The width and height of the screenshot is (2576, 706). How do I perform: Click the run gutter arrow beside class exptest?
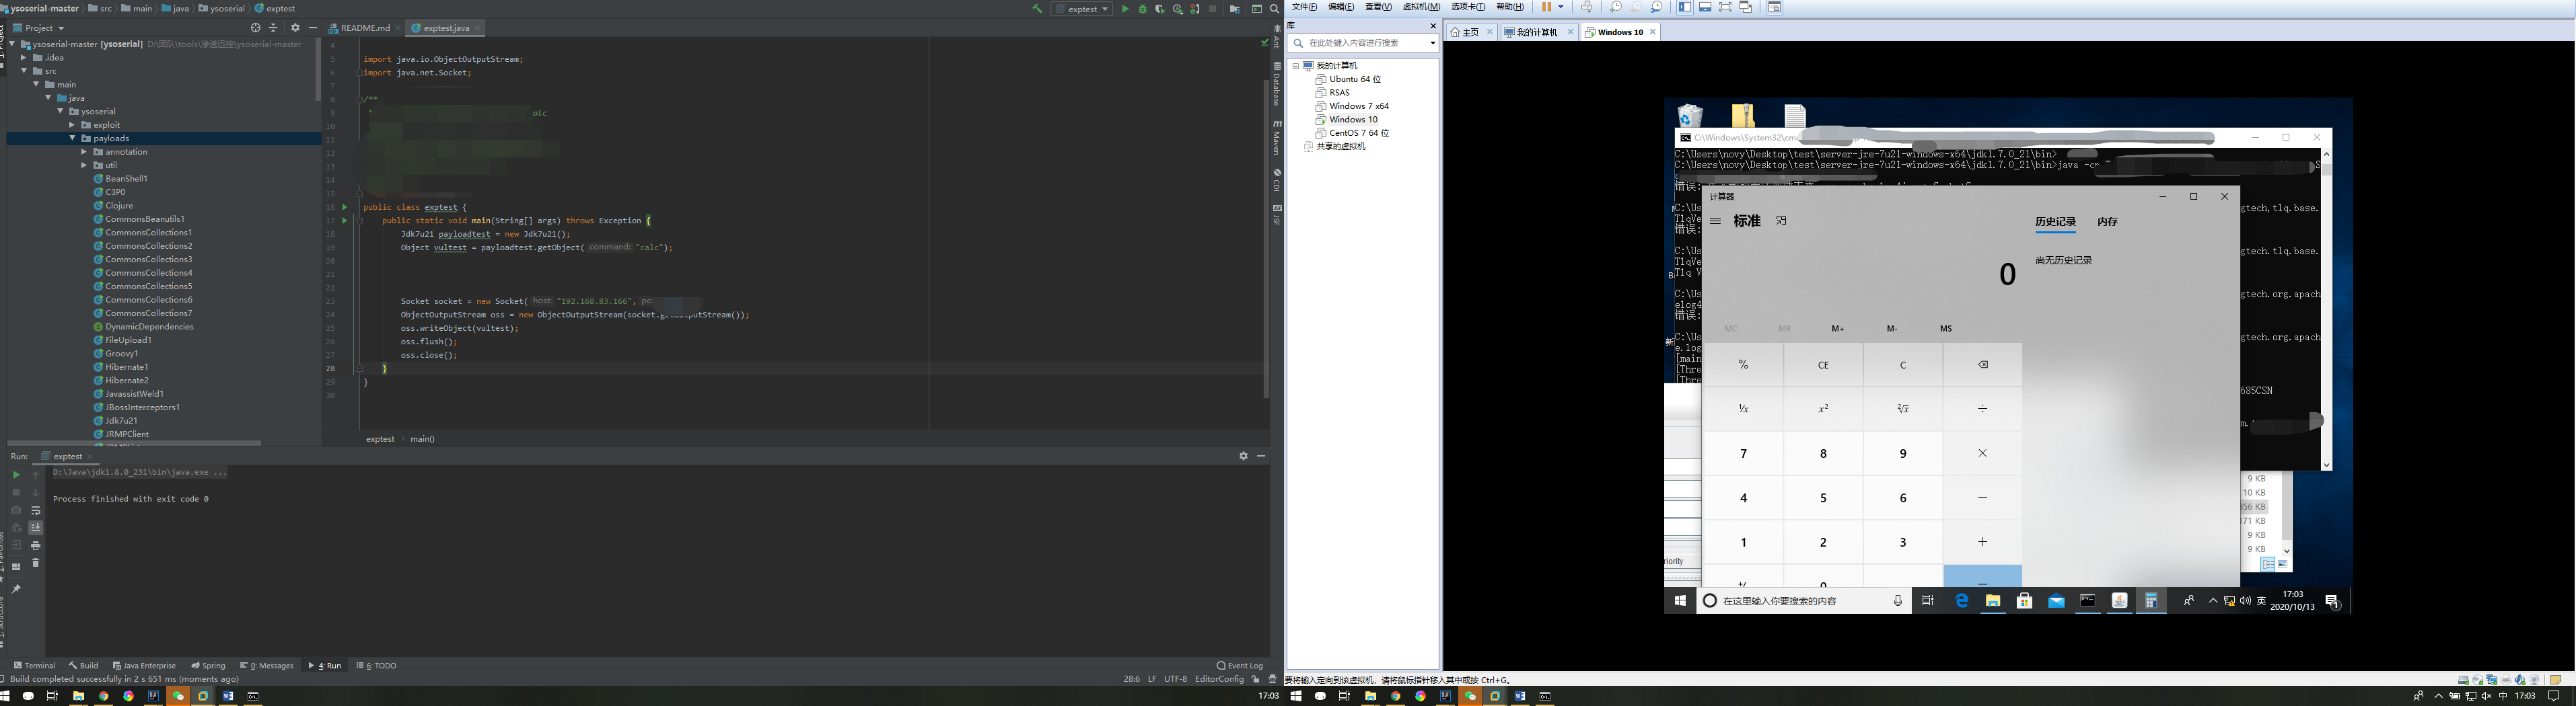click(x=345, y=206)
